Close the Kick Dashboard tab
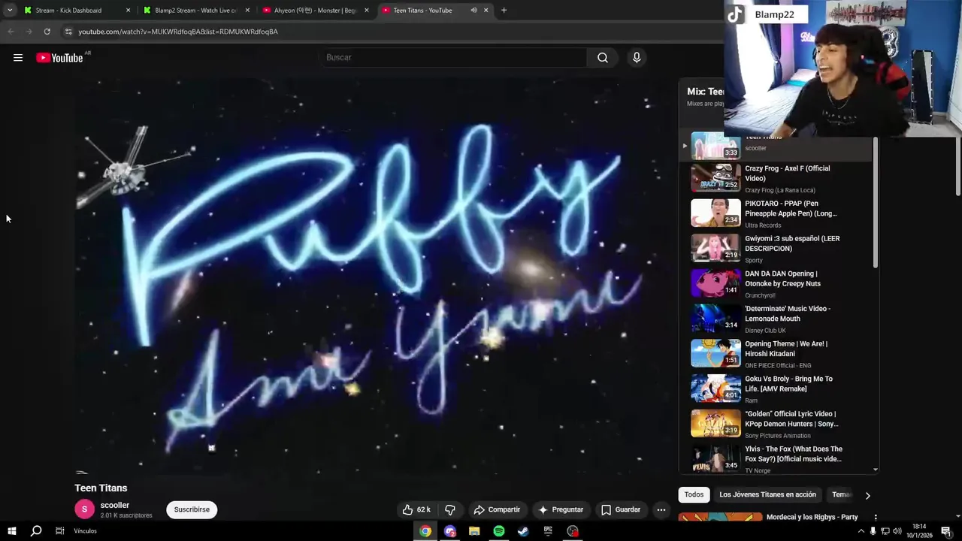962x541 pixels. pyautogui.click(x=128, y=11)
